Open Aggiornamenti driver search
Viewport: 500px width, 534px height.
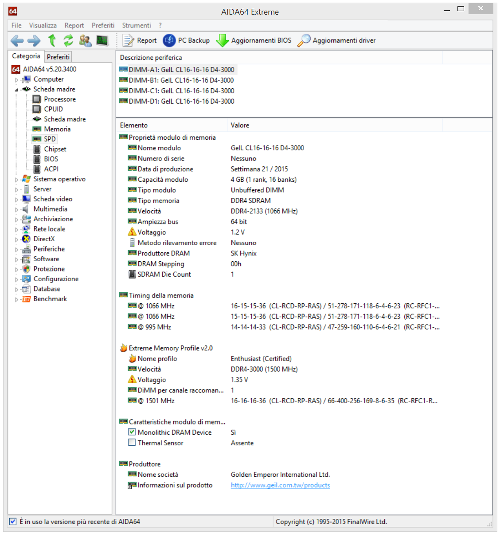pos(336,40)
